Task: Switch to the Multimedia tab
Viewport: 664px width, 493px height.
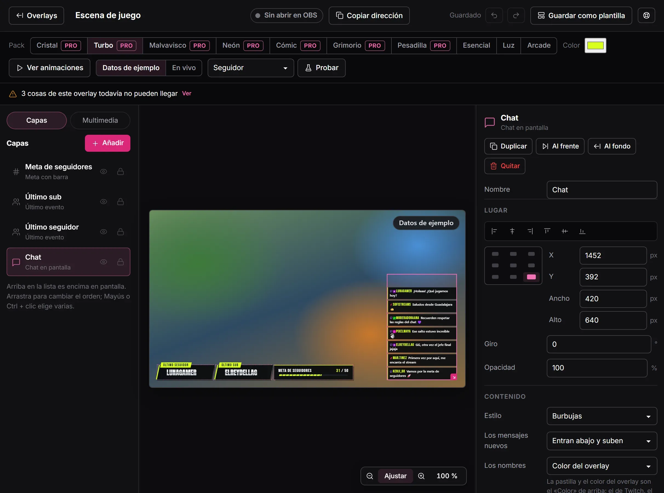Action: tap(100, 120)
